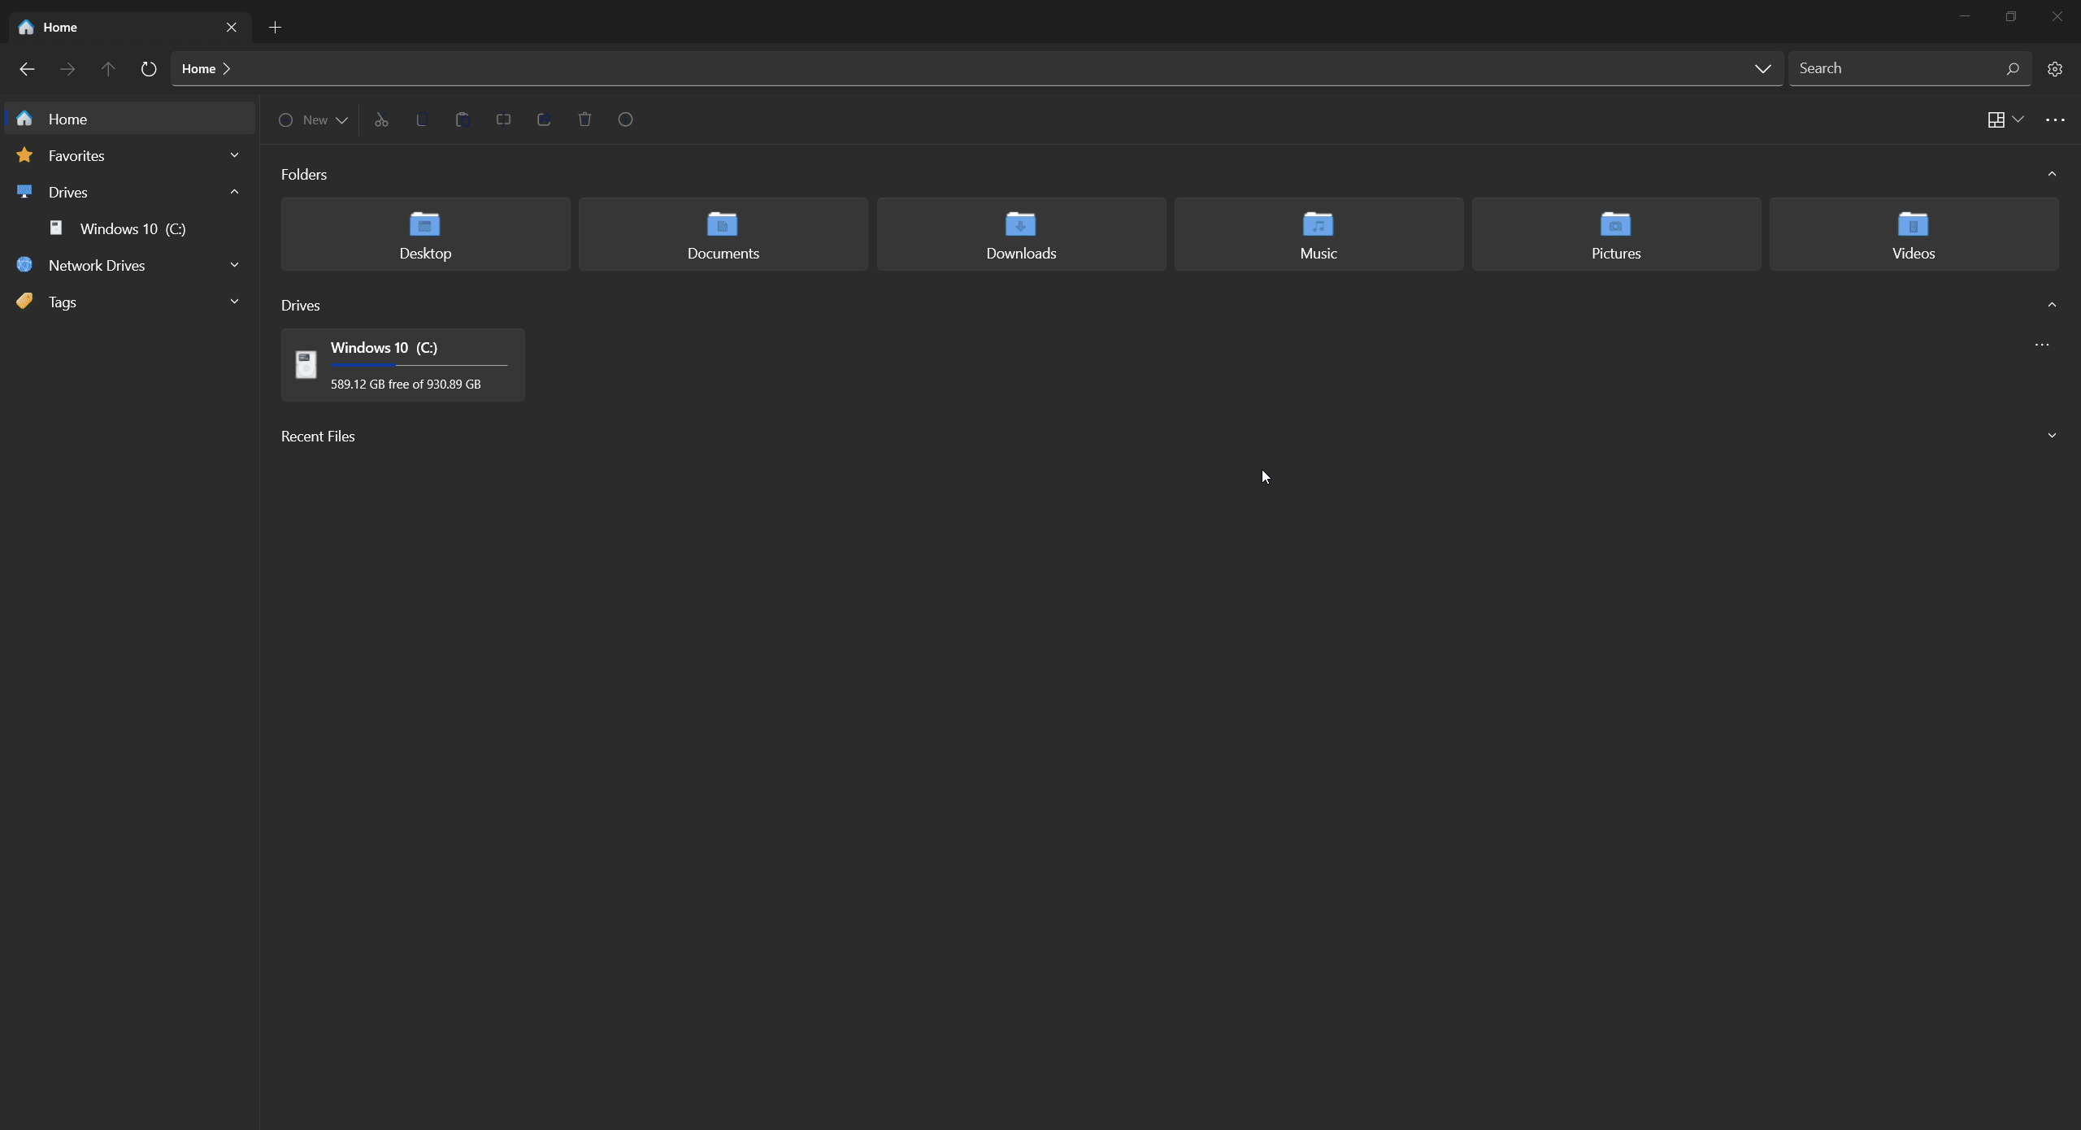Click the Paste clipboard icon
Viewport: 2081px width, 1130px height.
click(x=463, y=120)
